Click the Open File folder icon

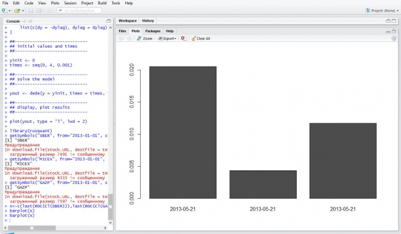pos(17,10)
